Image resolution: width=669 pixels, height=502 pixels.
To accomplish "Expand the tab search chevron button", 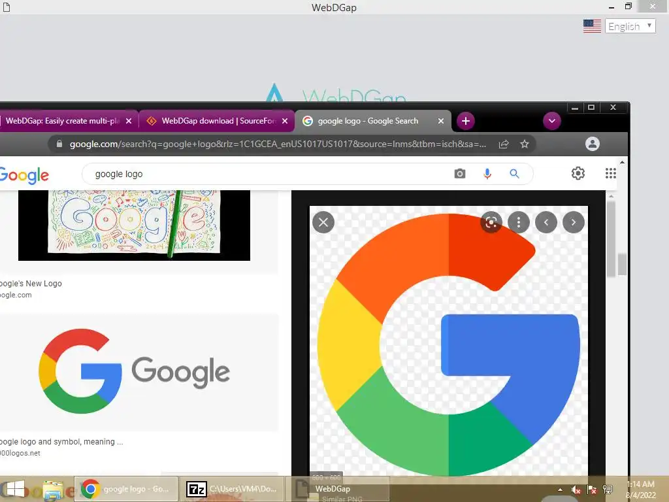I will tap(551, 121).
